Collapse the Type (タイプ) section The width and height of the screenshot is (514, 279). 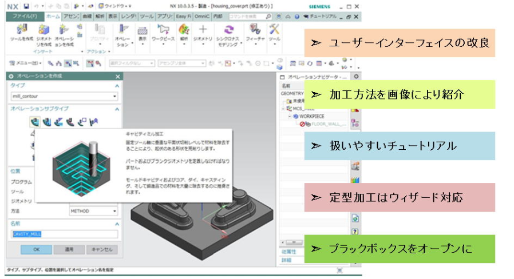[117, 86]
